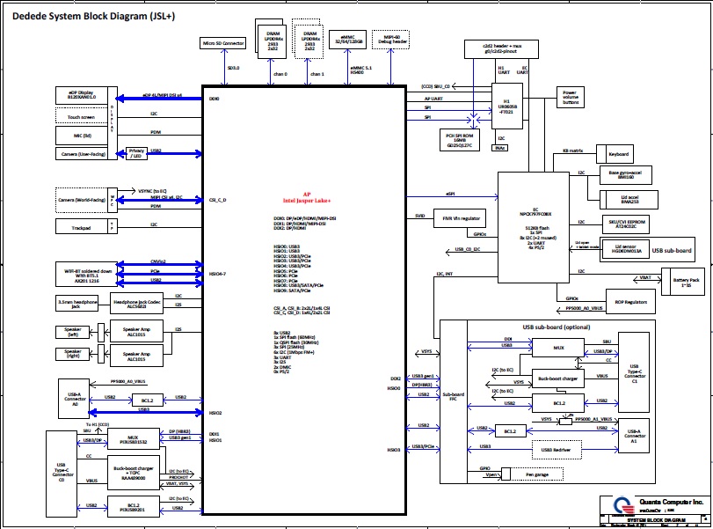The width and height of the screenshot is (713, 529).
Task: Select the PCH SPI ROM block
Action: (460, 140)
